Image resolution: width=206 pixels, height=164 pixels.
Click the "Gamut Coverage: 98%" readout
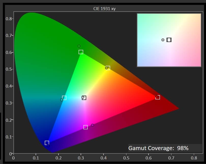point(158,148)
